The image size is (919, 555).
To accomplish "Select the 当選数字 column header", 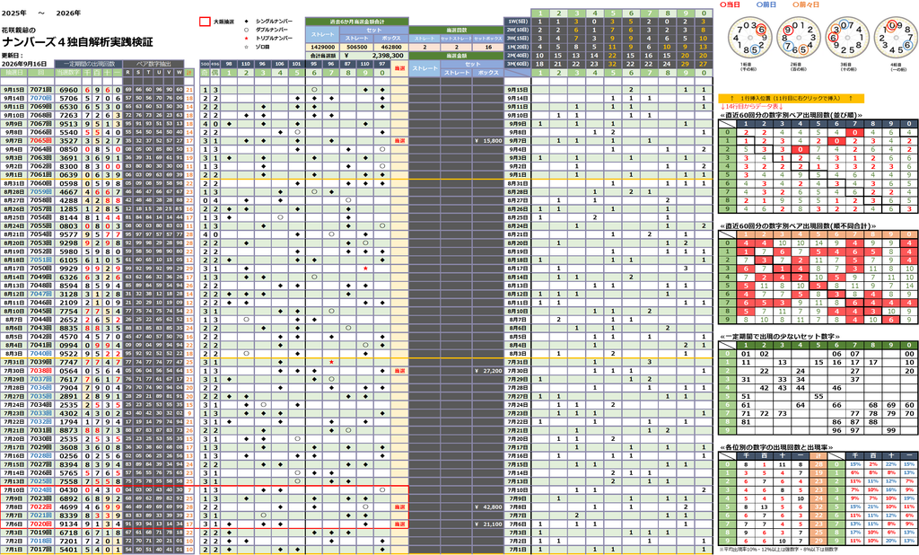I will click(68, 73).
